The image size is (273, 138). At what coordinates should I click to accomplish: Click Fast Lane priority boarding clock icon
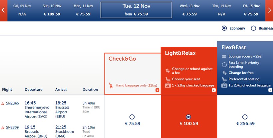224,63
